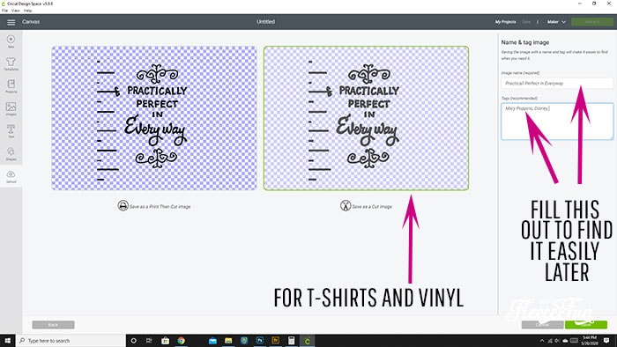Open Adobe Bridge from the taskbar
617x347 pixels.
point(275,341)
